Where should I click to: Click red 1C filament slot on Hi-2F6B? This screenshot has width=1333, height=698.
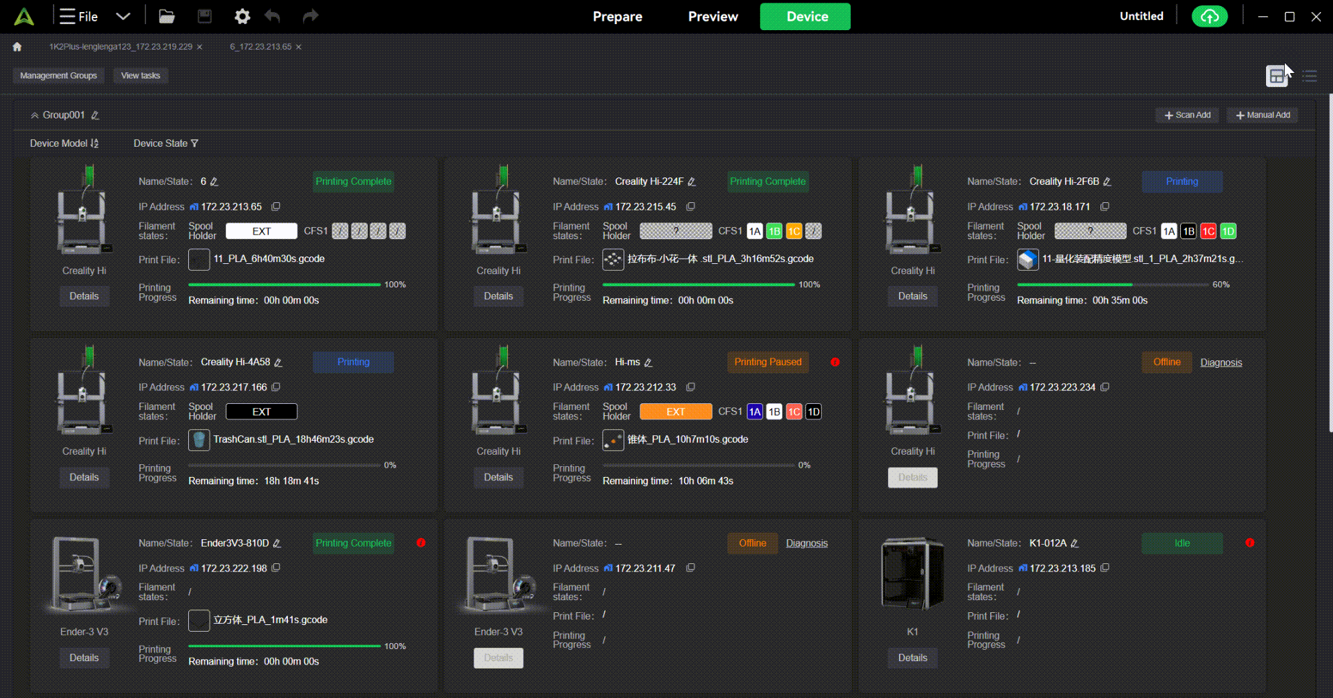(1208, 231)
